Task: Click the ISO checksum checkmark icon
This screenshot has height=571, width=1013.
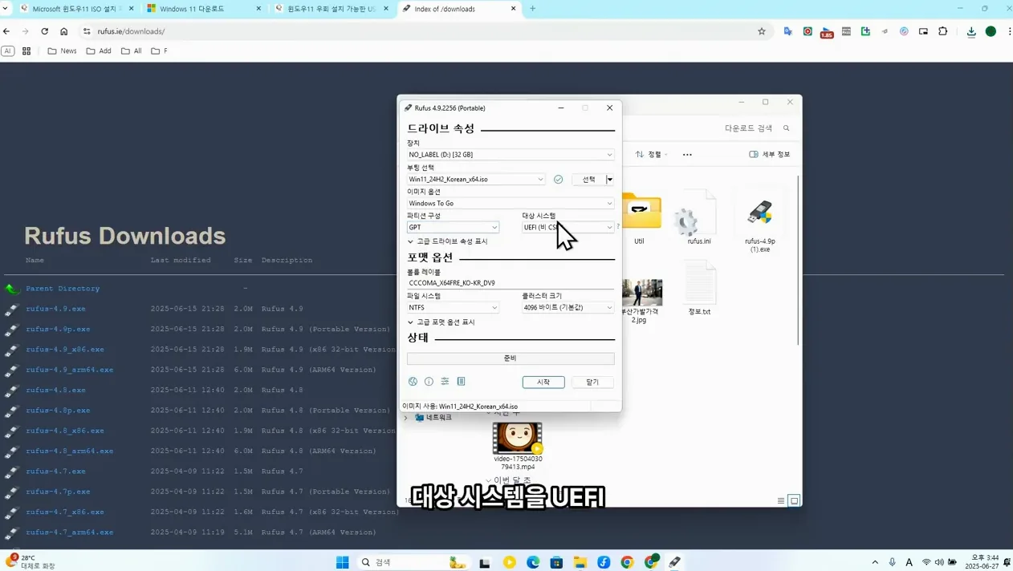Action: tap(558, 180)
